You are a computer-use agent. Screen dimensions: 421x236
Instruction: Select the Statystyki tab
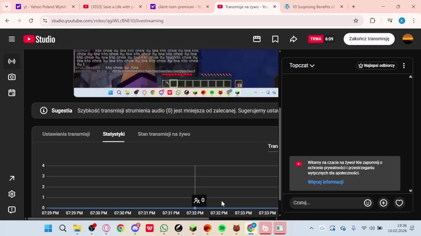(x=113, y=134)
